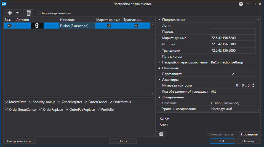Toggle Вкл. checkbox for Fusion (Blackwood)
264x147 pixels.
click(x=9, y=26)
